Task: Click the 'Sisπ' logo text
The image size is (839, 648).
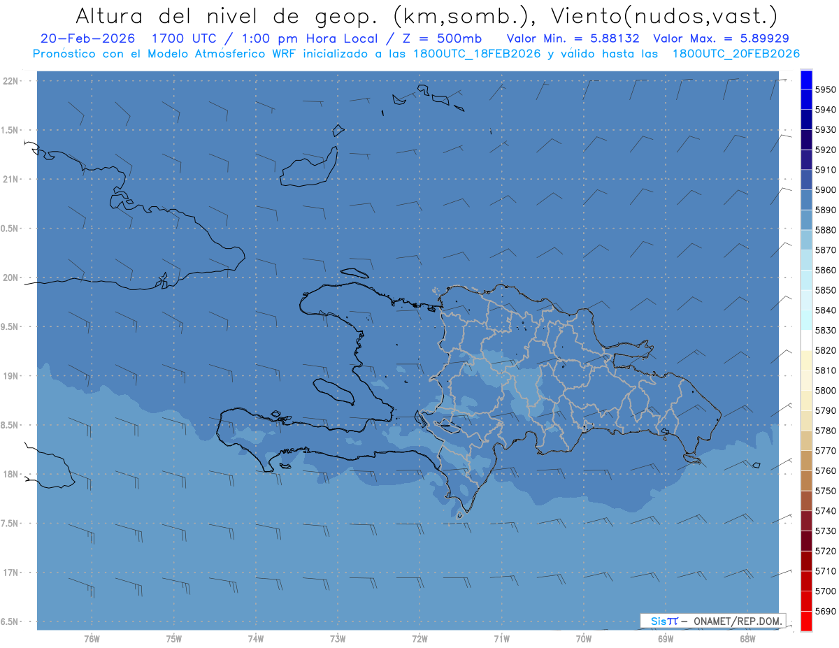Action: point(664,621)
